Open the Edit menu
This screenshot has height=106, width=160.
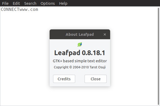pyautogui.click(x=16, y=3)
